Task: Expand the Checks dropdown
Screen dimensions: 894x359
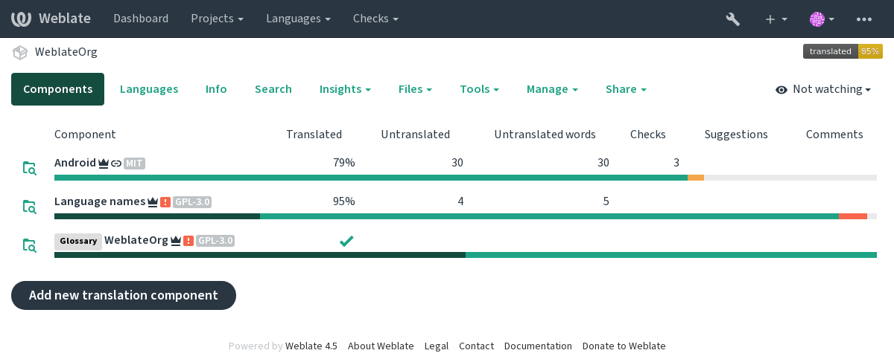Action: [375, 19]
